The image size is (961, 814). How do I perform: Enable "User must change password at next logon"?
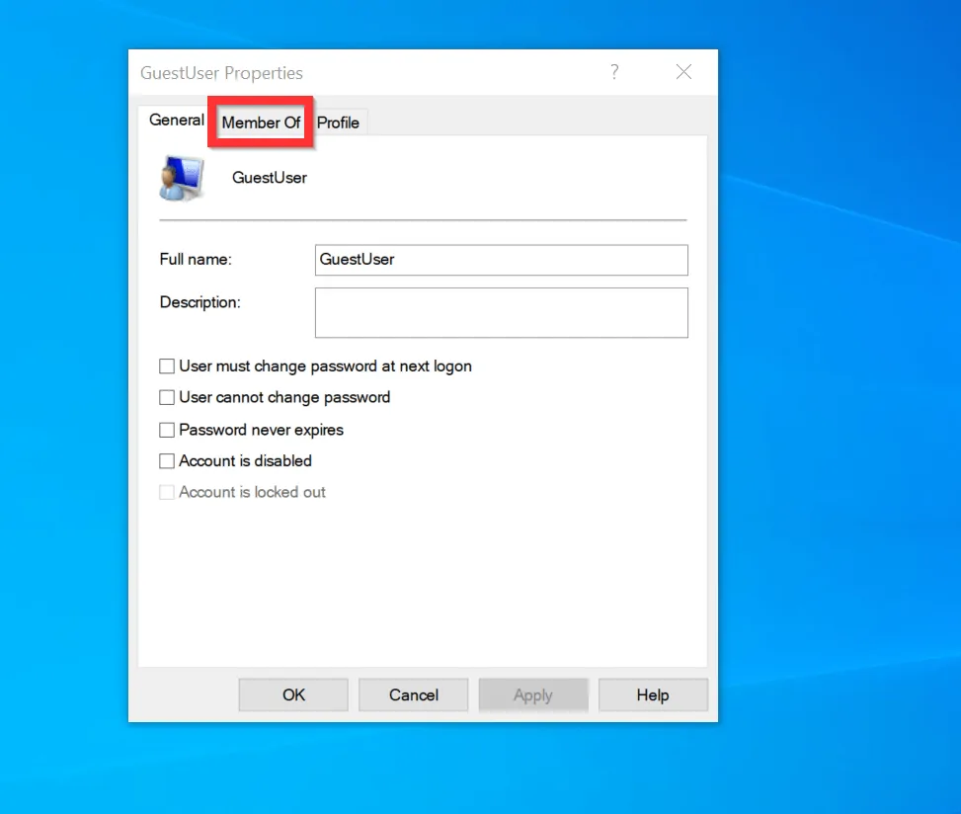click(167, 366)
